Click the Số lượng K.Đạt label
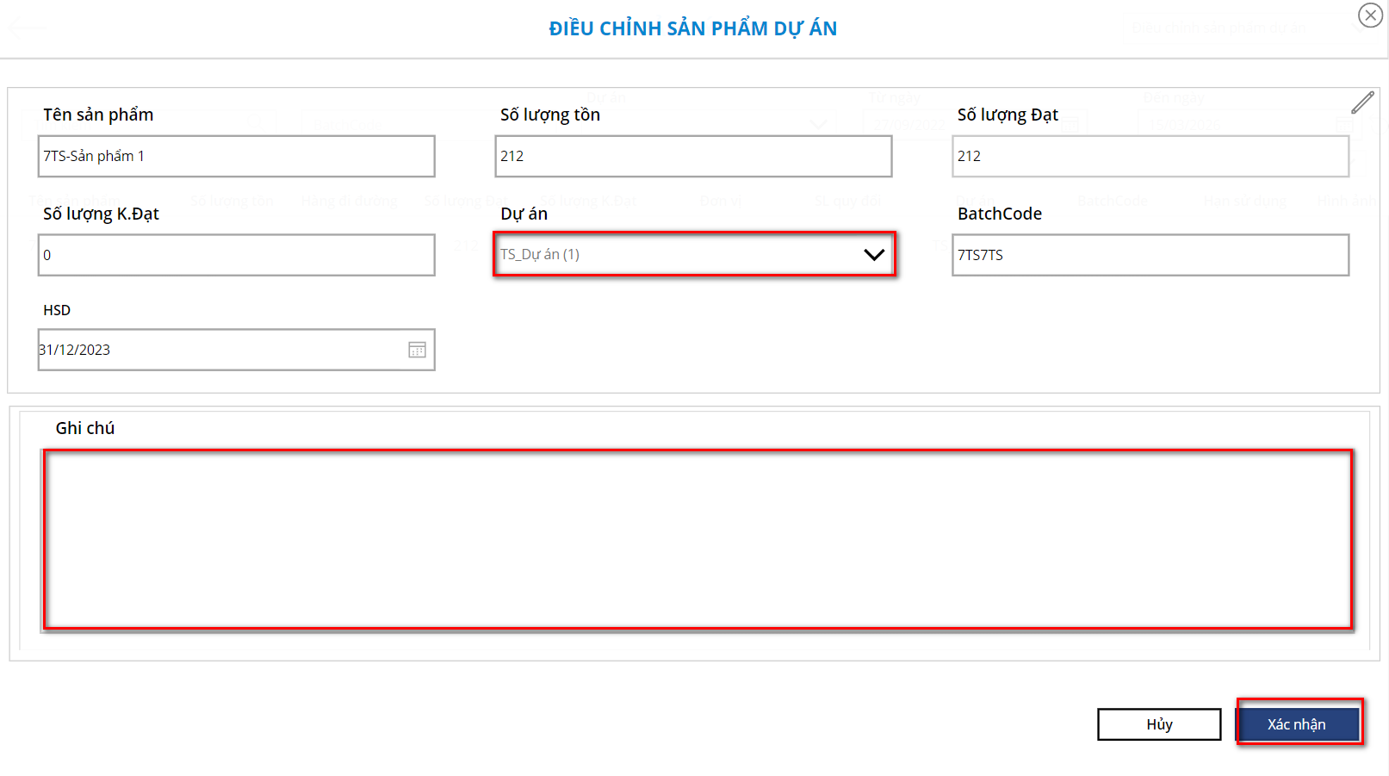Screen dimensions: 1389x776 point(101,214)
